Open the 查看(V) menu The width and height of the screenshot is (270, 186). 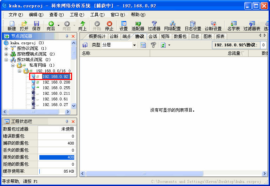[57, 15]
